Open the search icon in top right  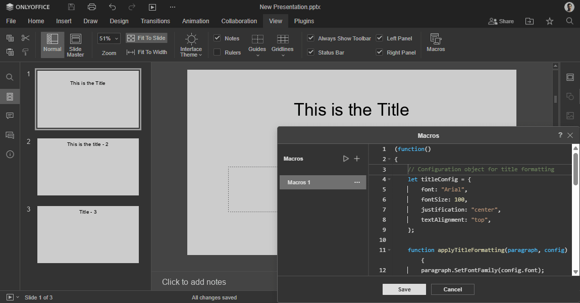569,21
